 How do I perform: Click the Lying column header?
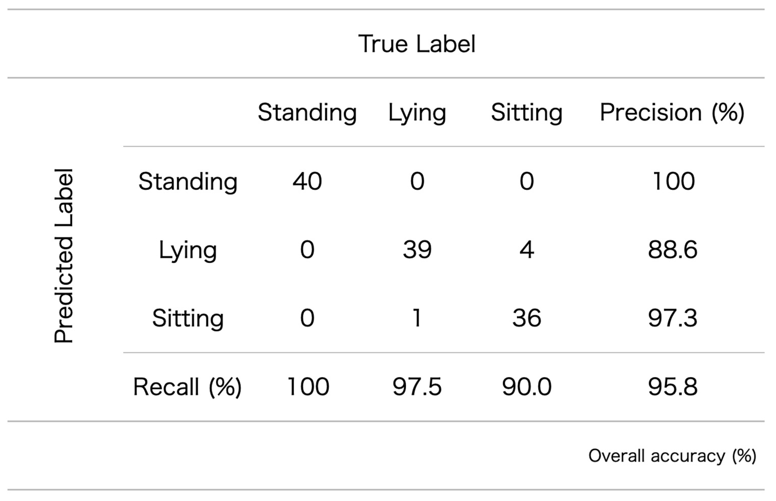tap(417, 112)
